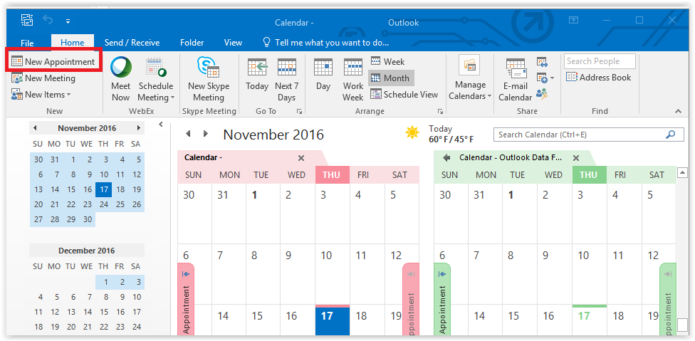This screenshot has width=695, height=341.
Task: Click the weather sun icon
Action: (x=412, y=132)
